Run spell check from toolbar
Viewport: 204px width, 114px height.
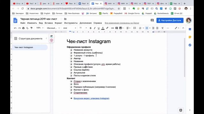coord(27,28)
